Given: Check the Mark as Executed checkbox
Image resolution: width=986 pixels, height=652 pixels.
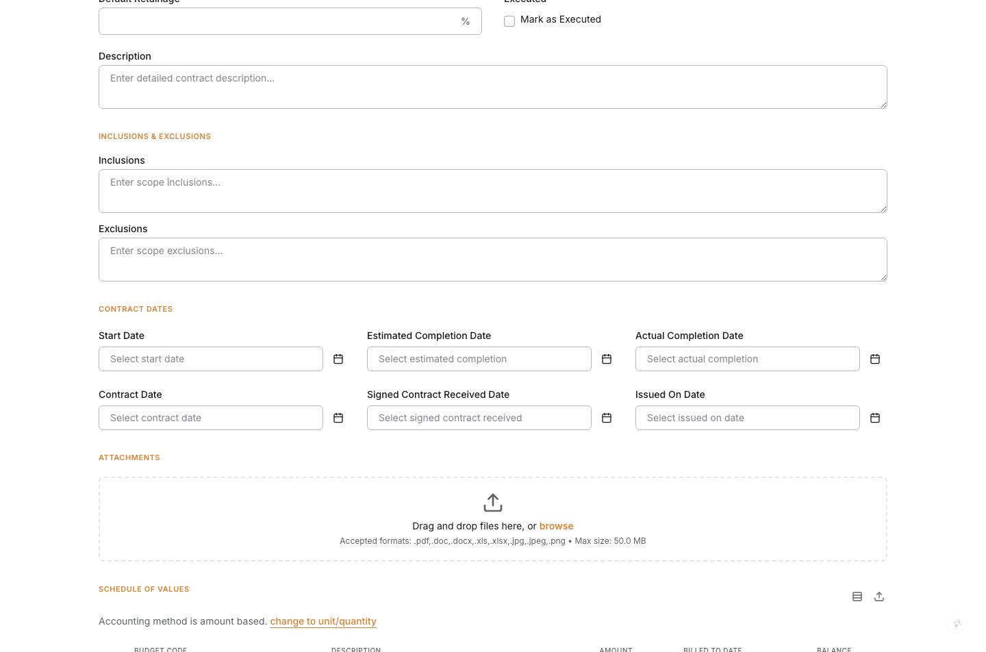Looking at the screenshot, I should click(509, 21).
